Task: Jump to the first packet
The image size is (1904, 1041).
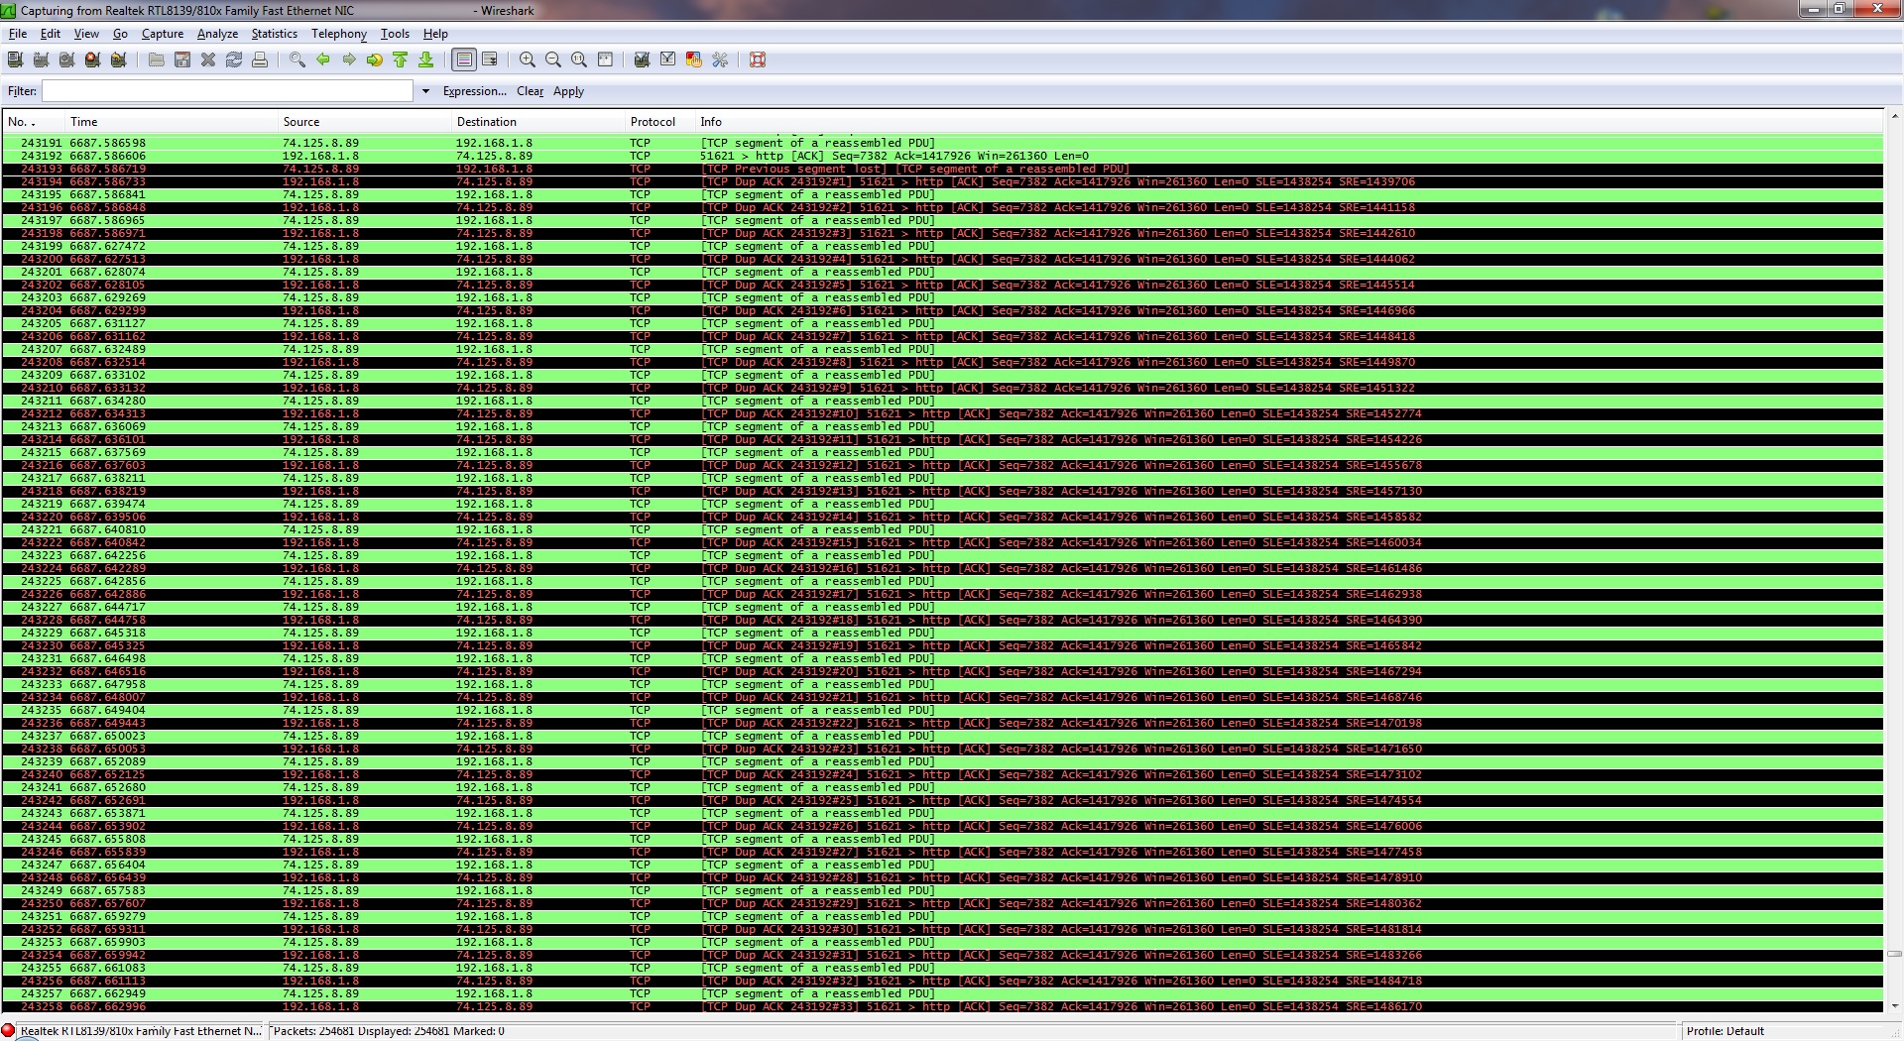Action: pos(401,59)
